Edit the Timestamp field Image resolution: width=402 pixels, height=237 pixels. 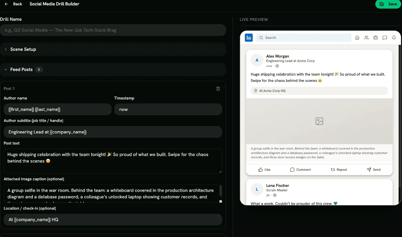168,110
